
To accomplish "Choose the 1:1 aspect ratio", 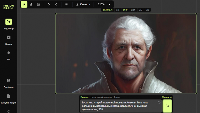I will [x=118, y=10].
